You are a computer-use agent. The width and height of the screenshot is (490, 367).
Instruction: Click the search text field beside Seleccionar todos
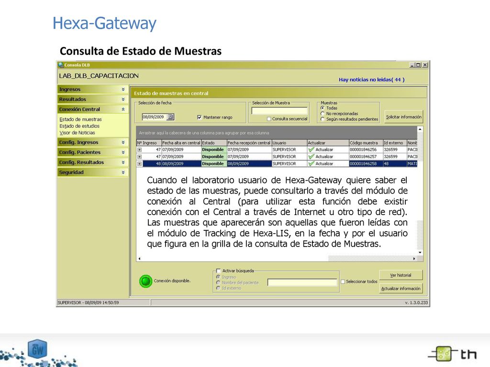pos(302,282)
